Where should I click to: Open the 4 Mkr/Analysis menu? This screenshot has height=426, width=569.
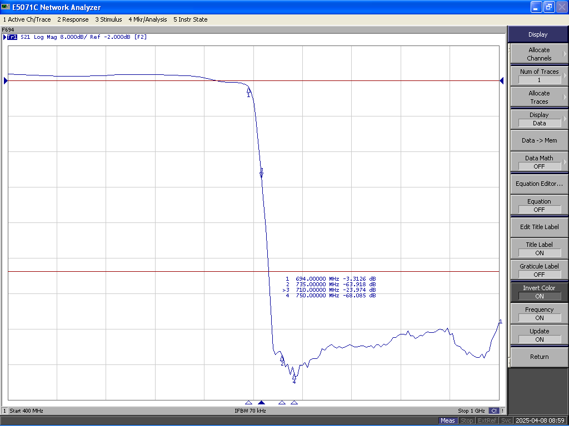point(148,19)
